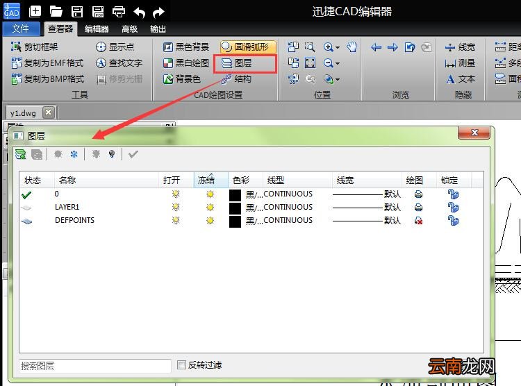521x386 pixels.
Task: Switch to the 查看器 viewer tab
Action: coord(60,29)
